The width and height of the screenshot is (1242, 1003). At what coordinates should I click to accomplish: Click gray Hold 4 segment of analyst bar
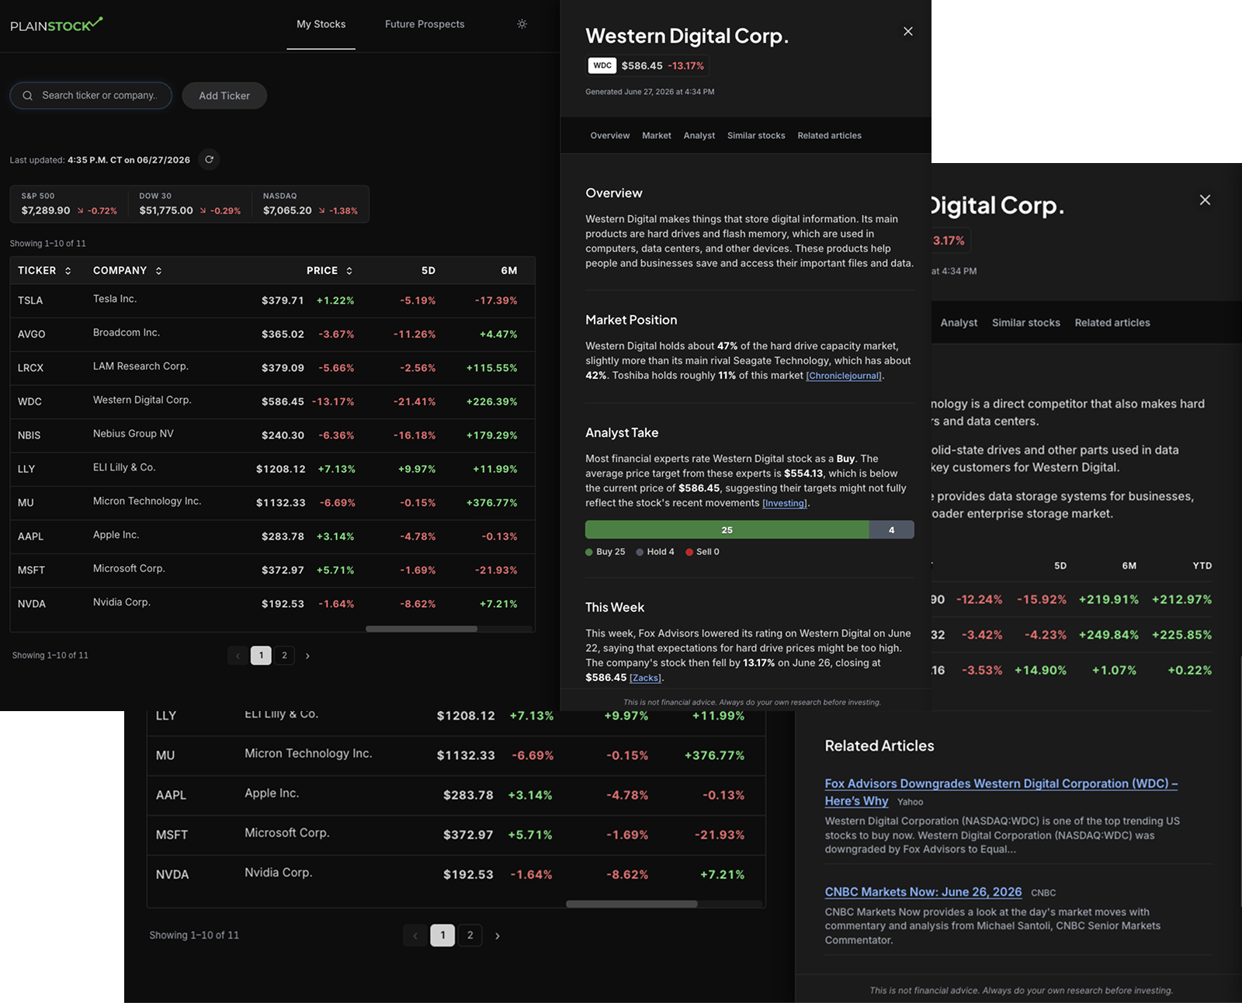(891, 529)
